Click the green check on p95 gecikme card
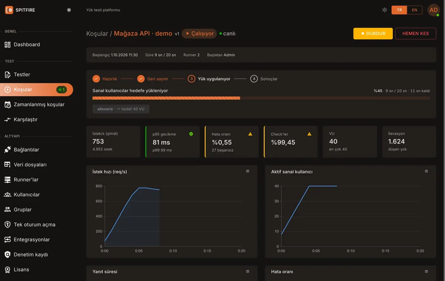 click(191, 134)
